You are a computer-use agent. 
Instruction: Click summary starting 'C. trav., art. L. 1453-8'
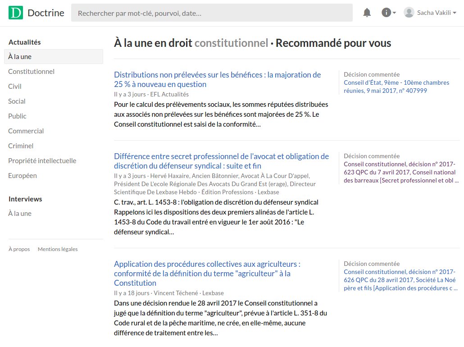coord(216,217)
